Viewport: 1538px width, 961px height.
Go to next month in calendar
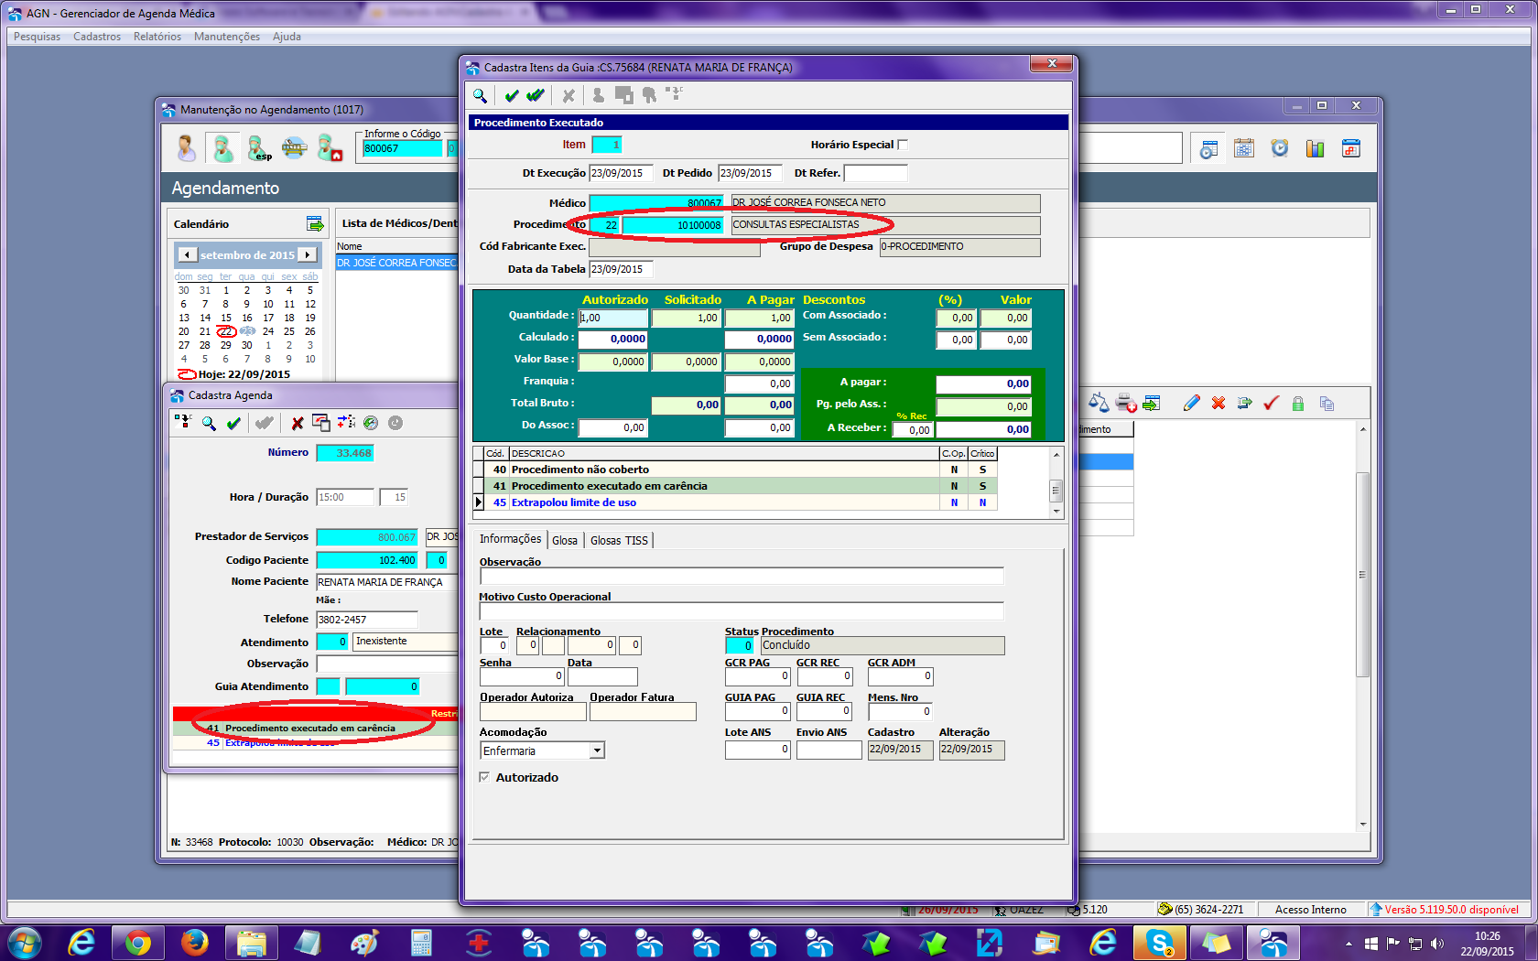(308, 254)
